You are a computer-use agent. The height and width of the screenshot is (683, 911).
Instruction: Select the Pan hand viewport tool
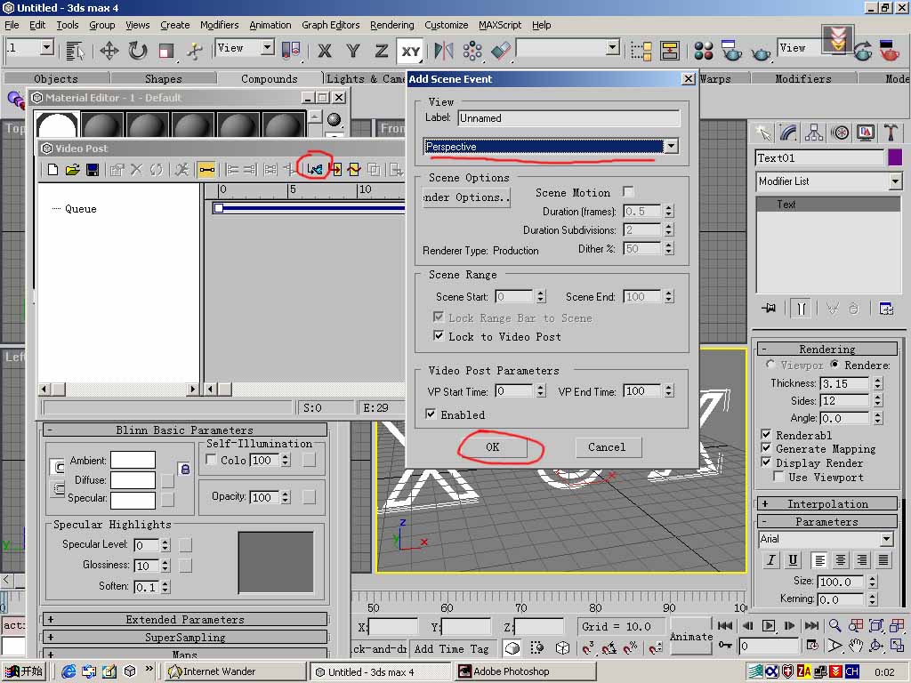coord(855,646)
